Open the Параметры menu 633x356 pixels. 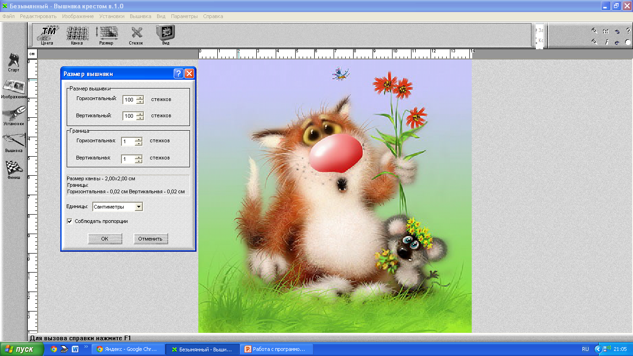[x=184, y=16]
